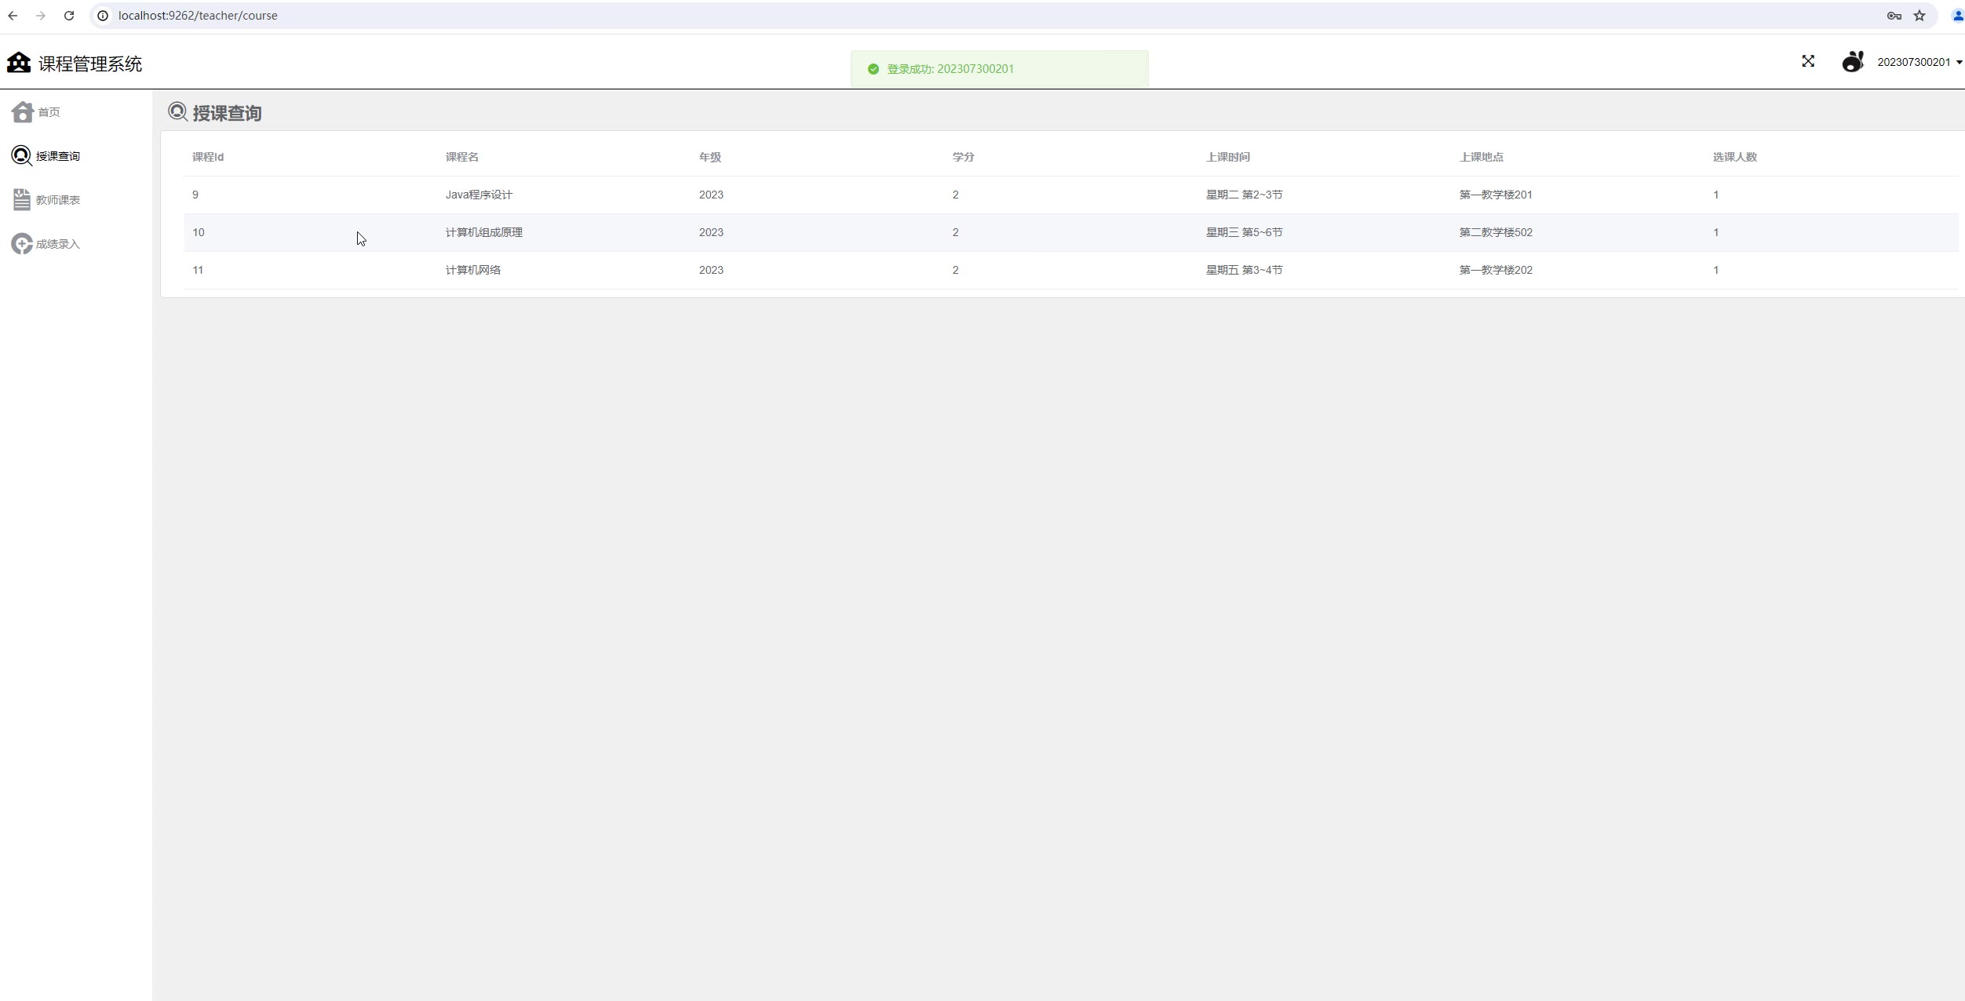Viewport: 1965px width, 1001px height.
Task: Reload the page
Action: 69,16
